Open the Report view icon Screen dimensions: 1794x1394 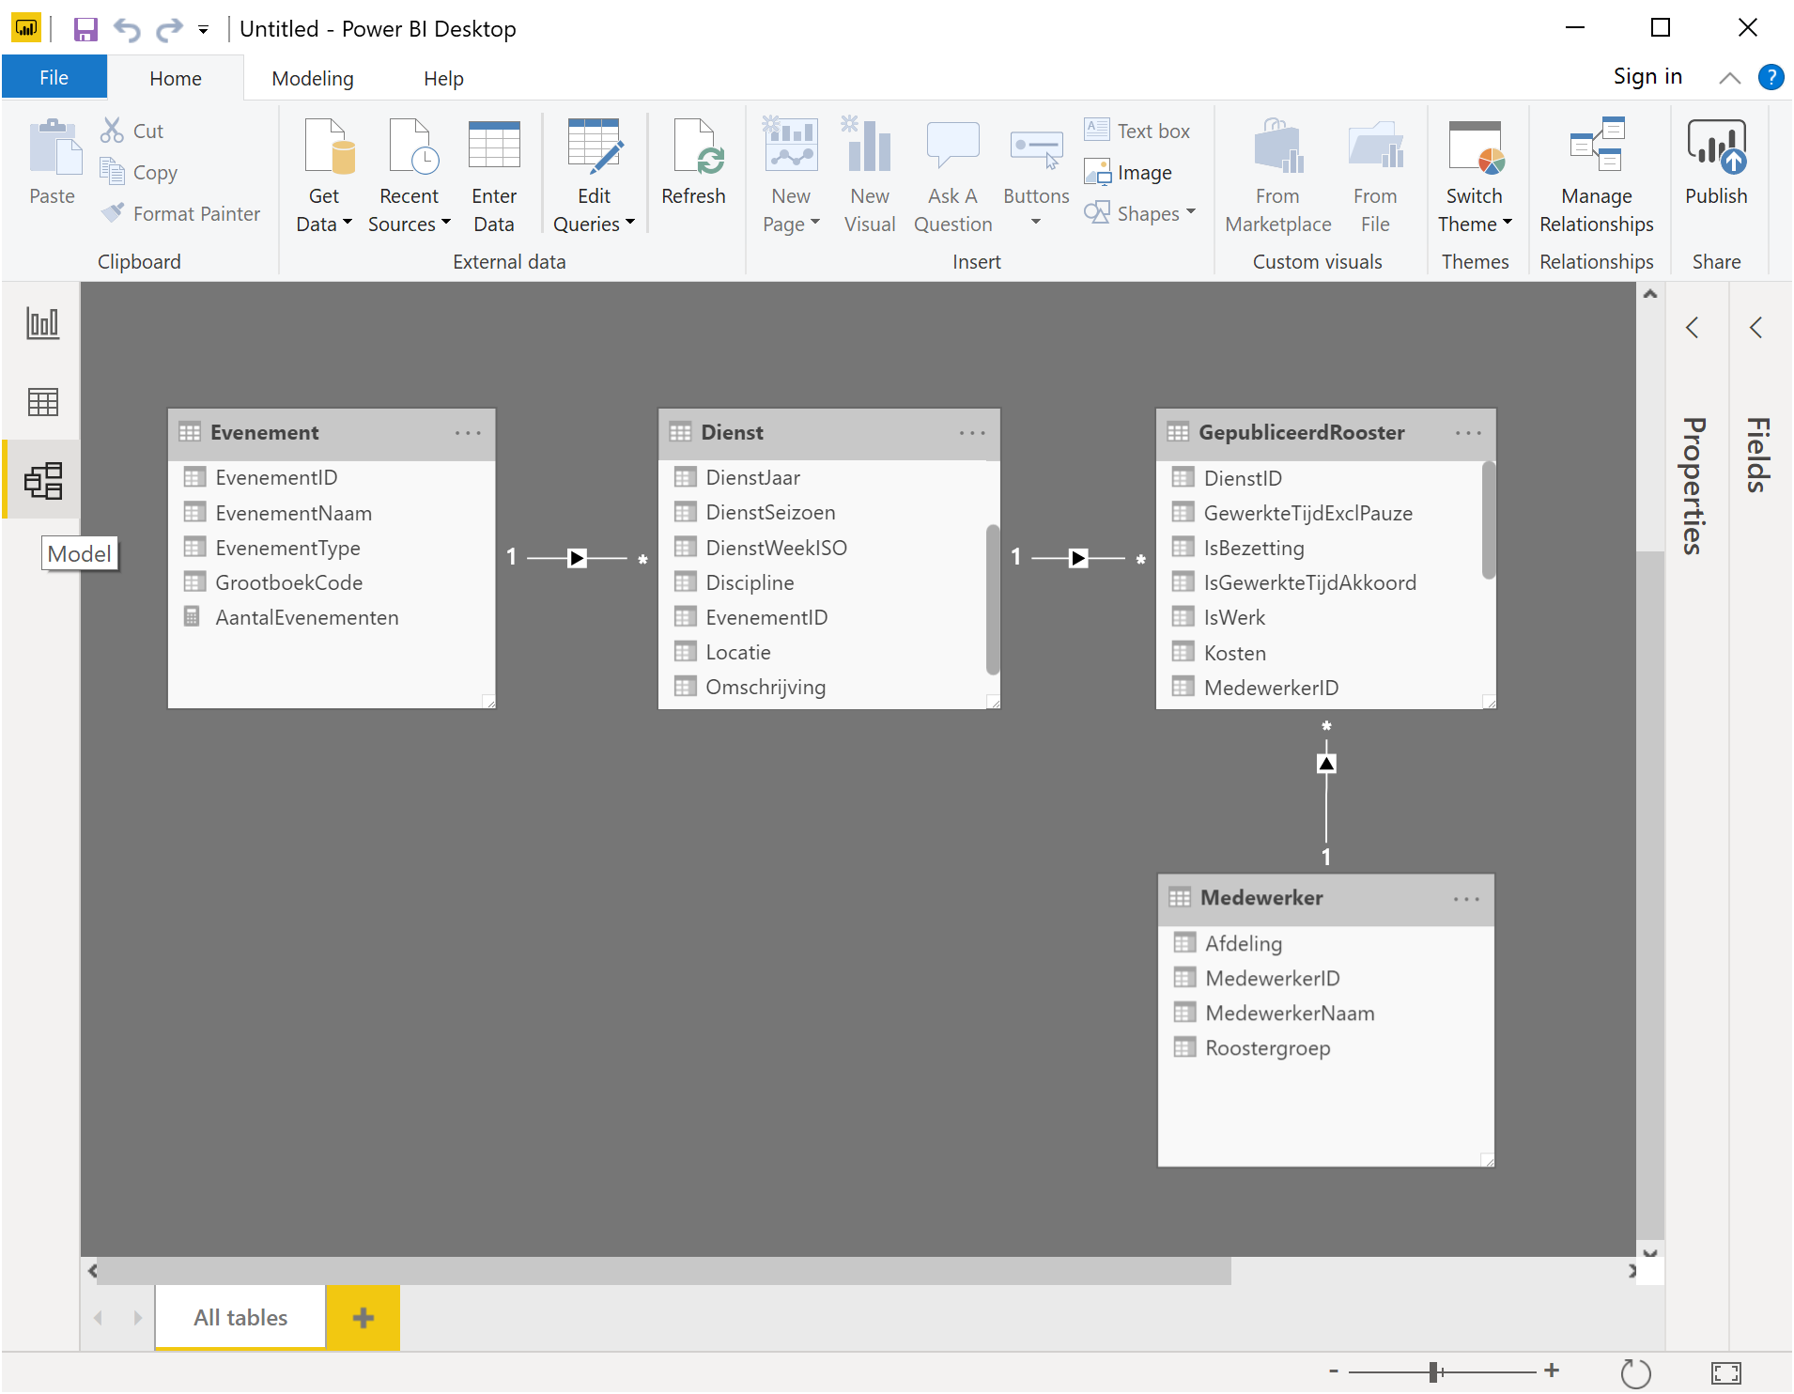point(42,324)
